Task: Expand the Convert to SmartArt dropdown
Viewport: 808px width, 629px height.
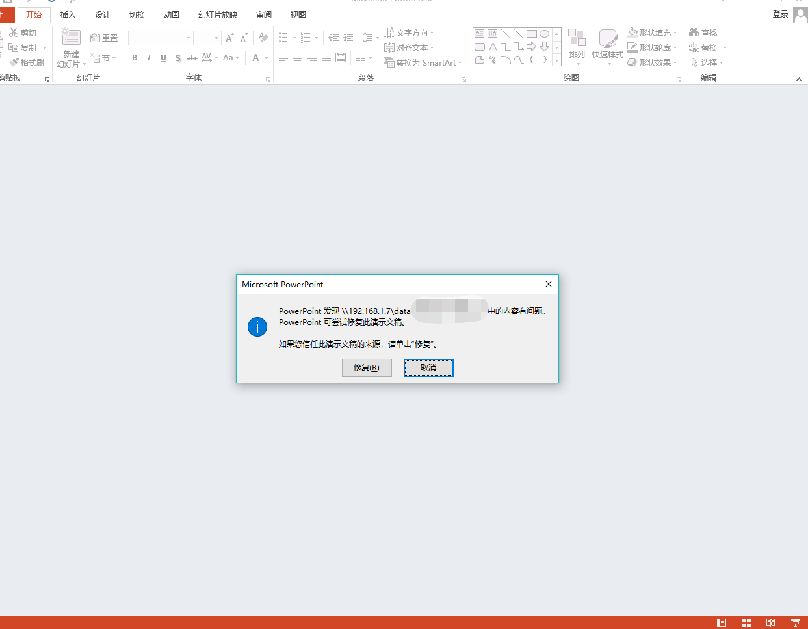Action: [x=460, y=63]
